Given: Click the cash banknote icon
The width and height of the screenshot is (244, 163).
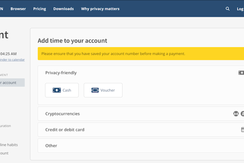Looking at the screenshot, I should click(57, 90).
